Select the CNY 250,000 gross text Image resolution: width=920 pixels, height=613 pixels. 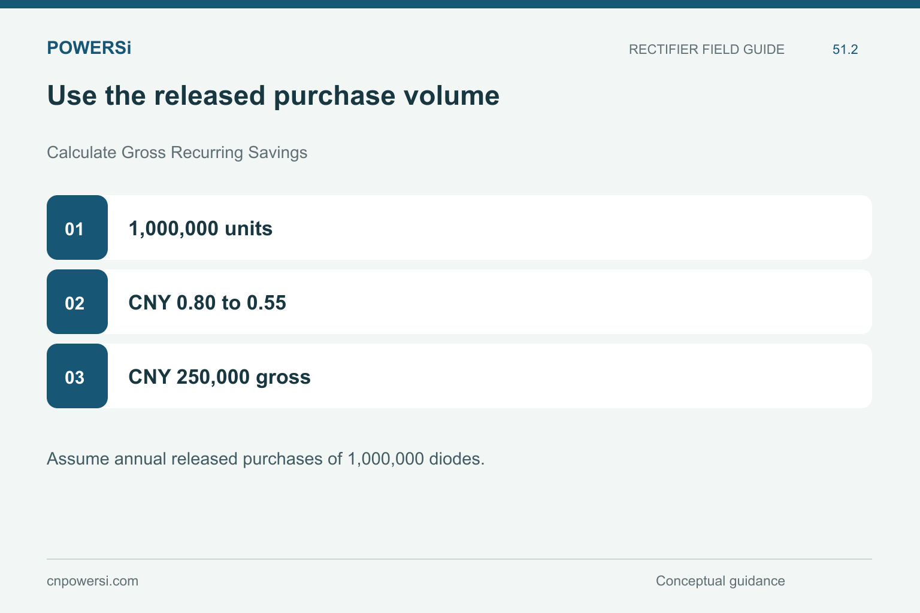pos(219,377)
